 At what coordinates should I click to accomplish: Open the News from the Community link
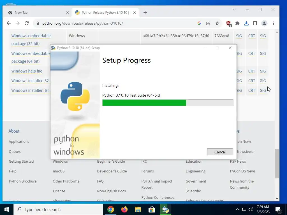coord(242,184)
